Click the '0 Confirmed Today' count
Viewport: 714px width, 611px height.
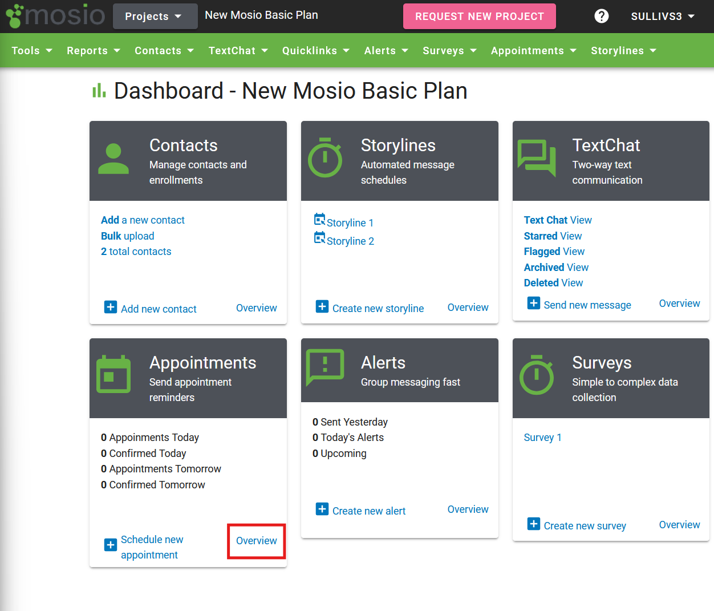click(144, 454)
